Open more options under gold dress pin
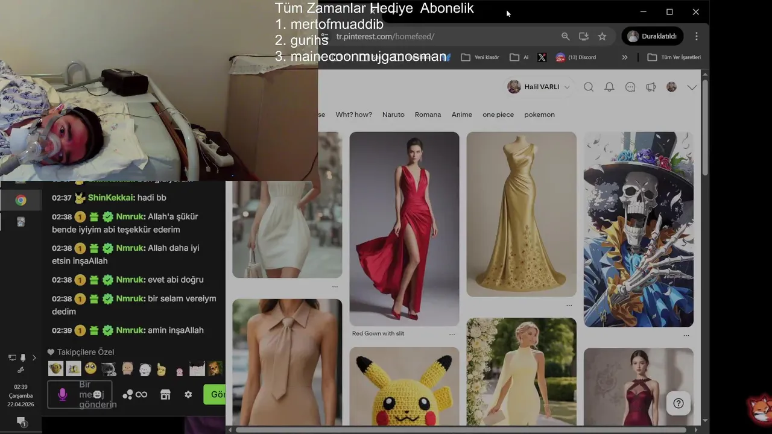Screen dimensions: 772x434 click(569, 306)
